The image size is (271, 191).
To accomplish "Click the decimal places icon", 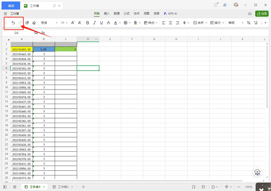I will coord(256,23).
